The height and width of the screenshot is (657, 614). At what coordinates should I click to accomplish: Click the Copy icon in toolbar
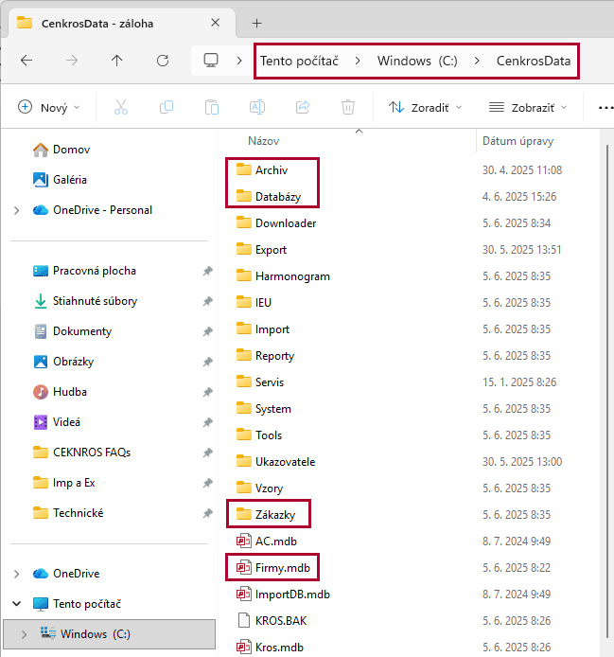tap(167, 107)
